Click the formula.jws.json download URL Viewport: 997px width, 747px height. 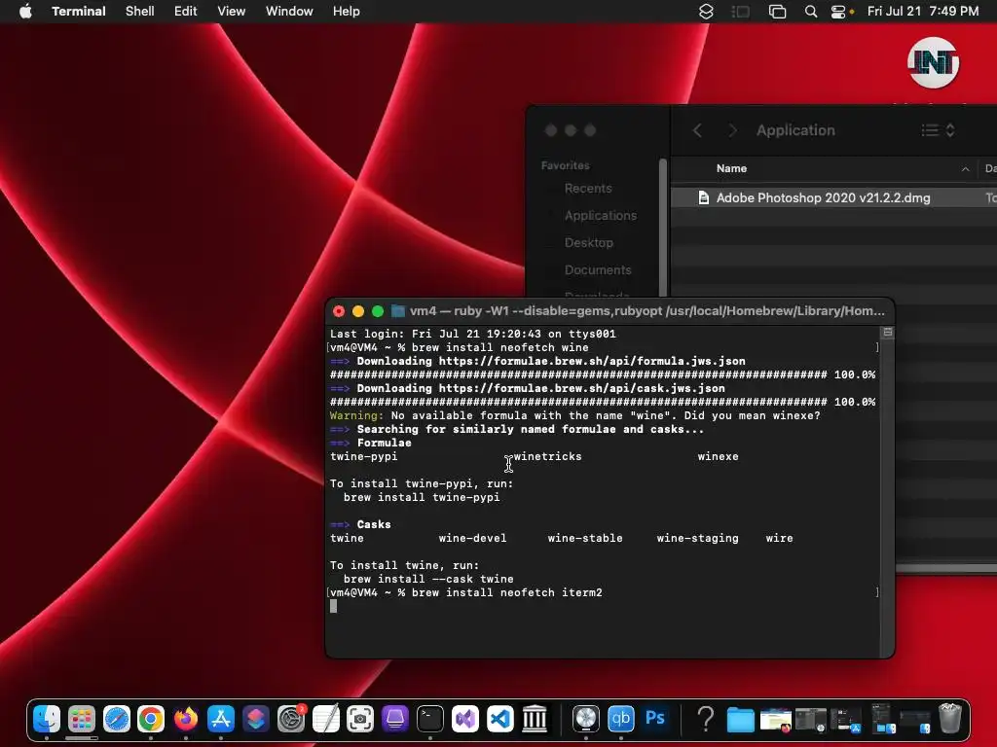pos(592,361)
